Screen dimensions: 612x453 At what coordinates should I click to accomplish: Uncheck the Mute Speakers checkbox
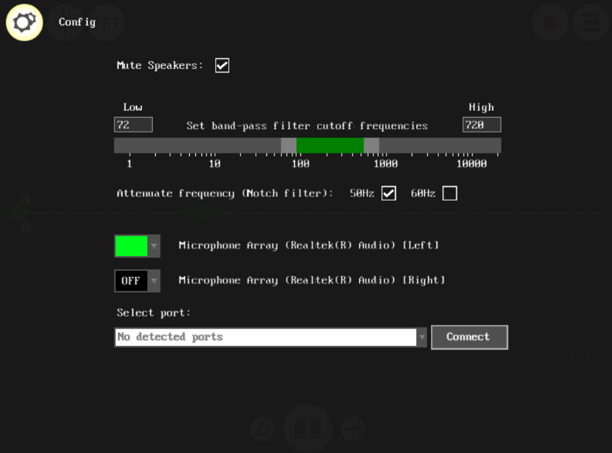point(222,65)
